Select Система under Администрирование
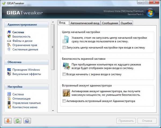 (x=18, y=32)
